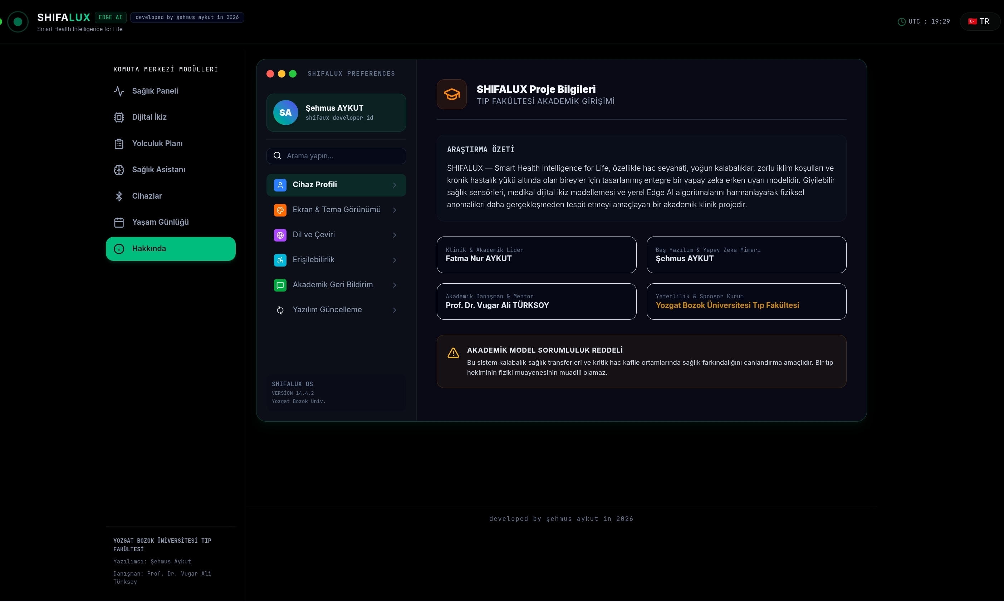Screen dimensions: 1004x602
Task: Select the Sağlık Asistanı module
Action: coord(171,170)
